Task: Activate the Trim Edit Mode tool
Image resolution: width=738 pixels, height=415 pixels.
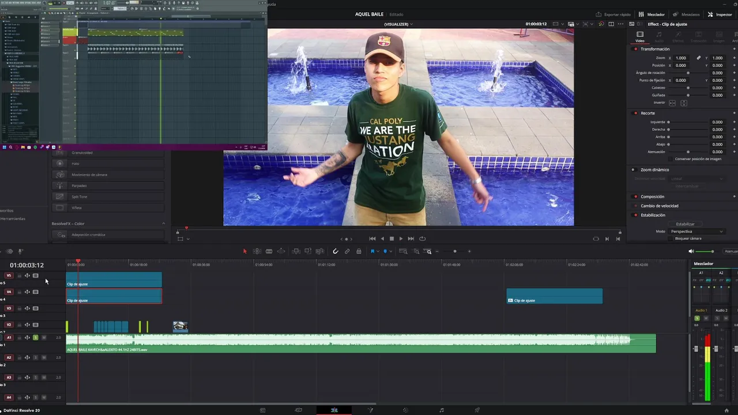Action: click(x=257, y=251)
